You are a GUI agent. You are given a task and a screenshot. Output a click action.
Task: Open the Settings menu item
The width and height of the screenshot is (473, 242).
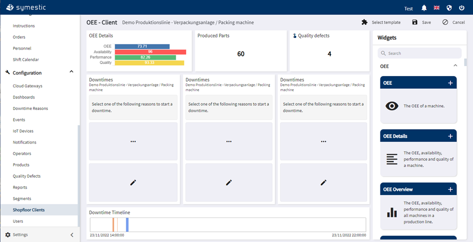pyautogui.click(x=20, y=234)
